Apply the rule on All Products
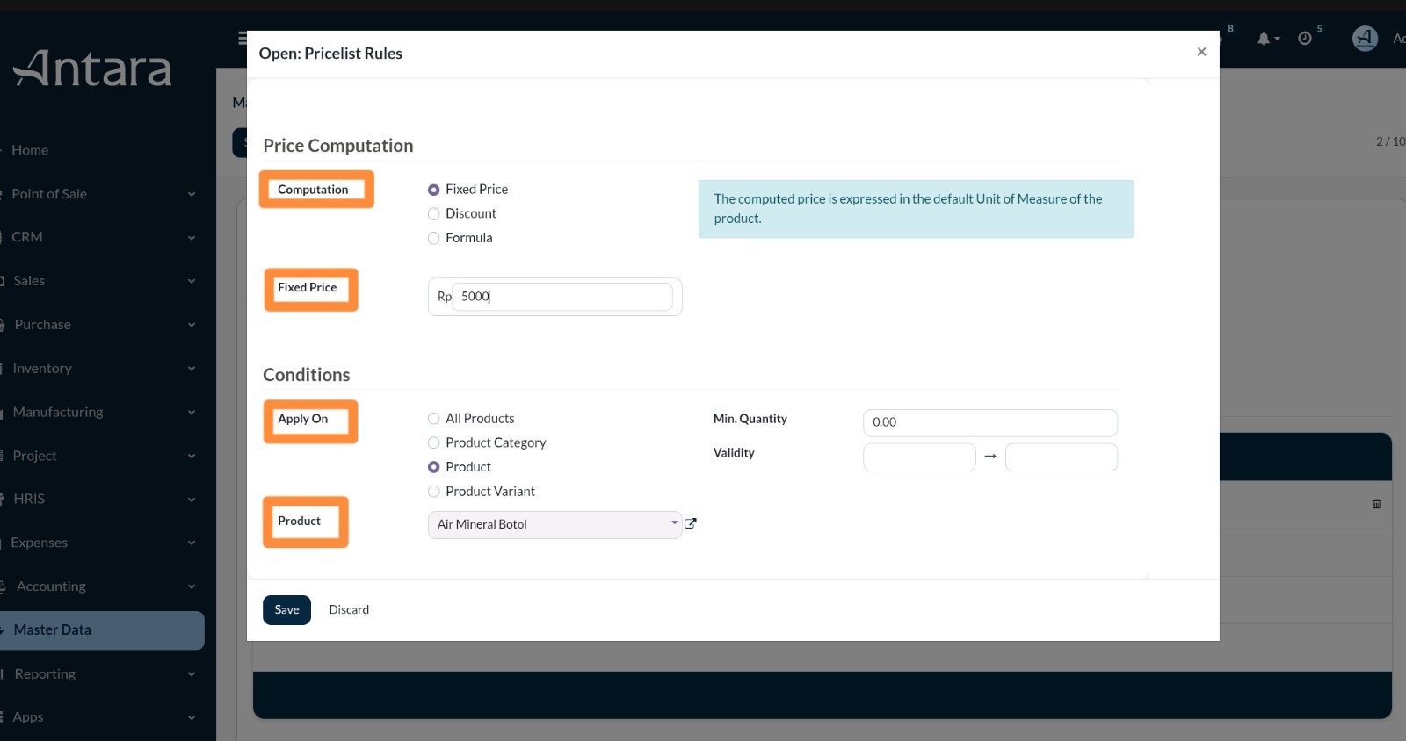This screenshot has width=1406, height=741. coord(433,419)
